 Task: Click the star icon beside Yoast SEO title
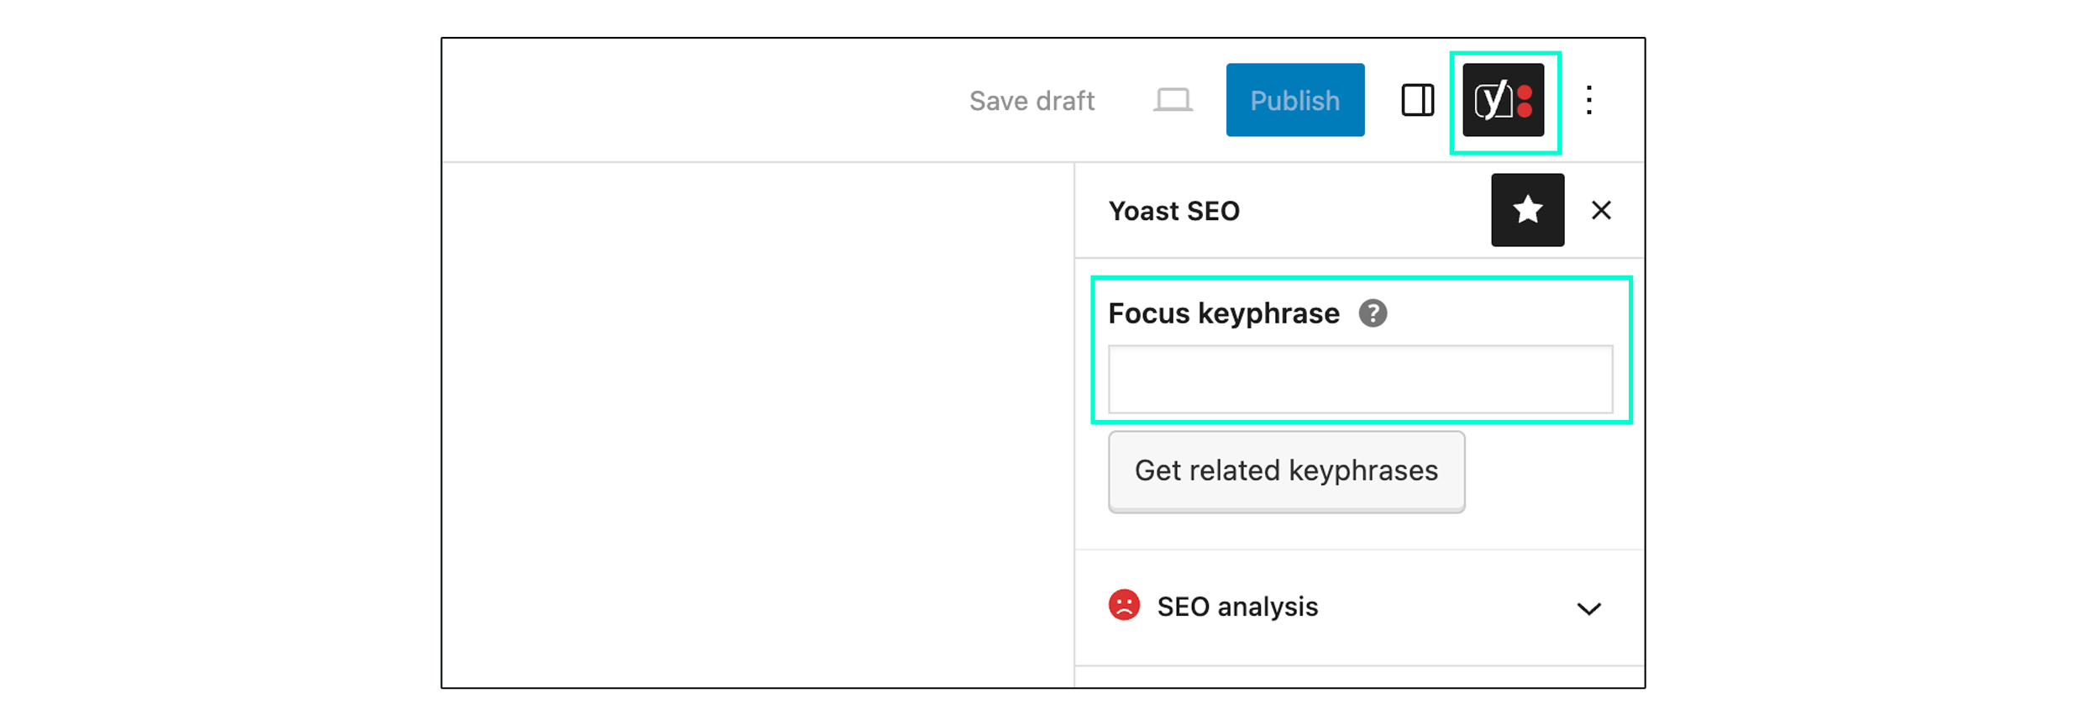pyautogui.click(x=1527, y=210)
